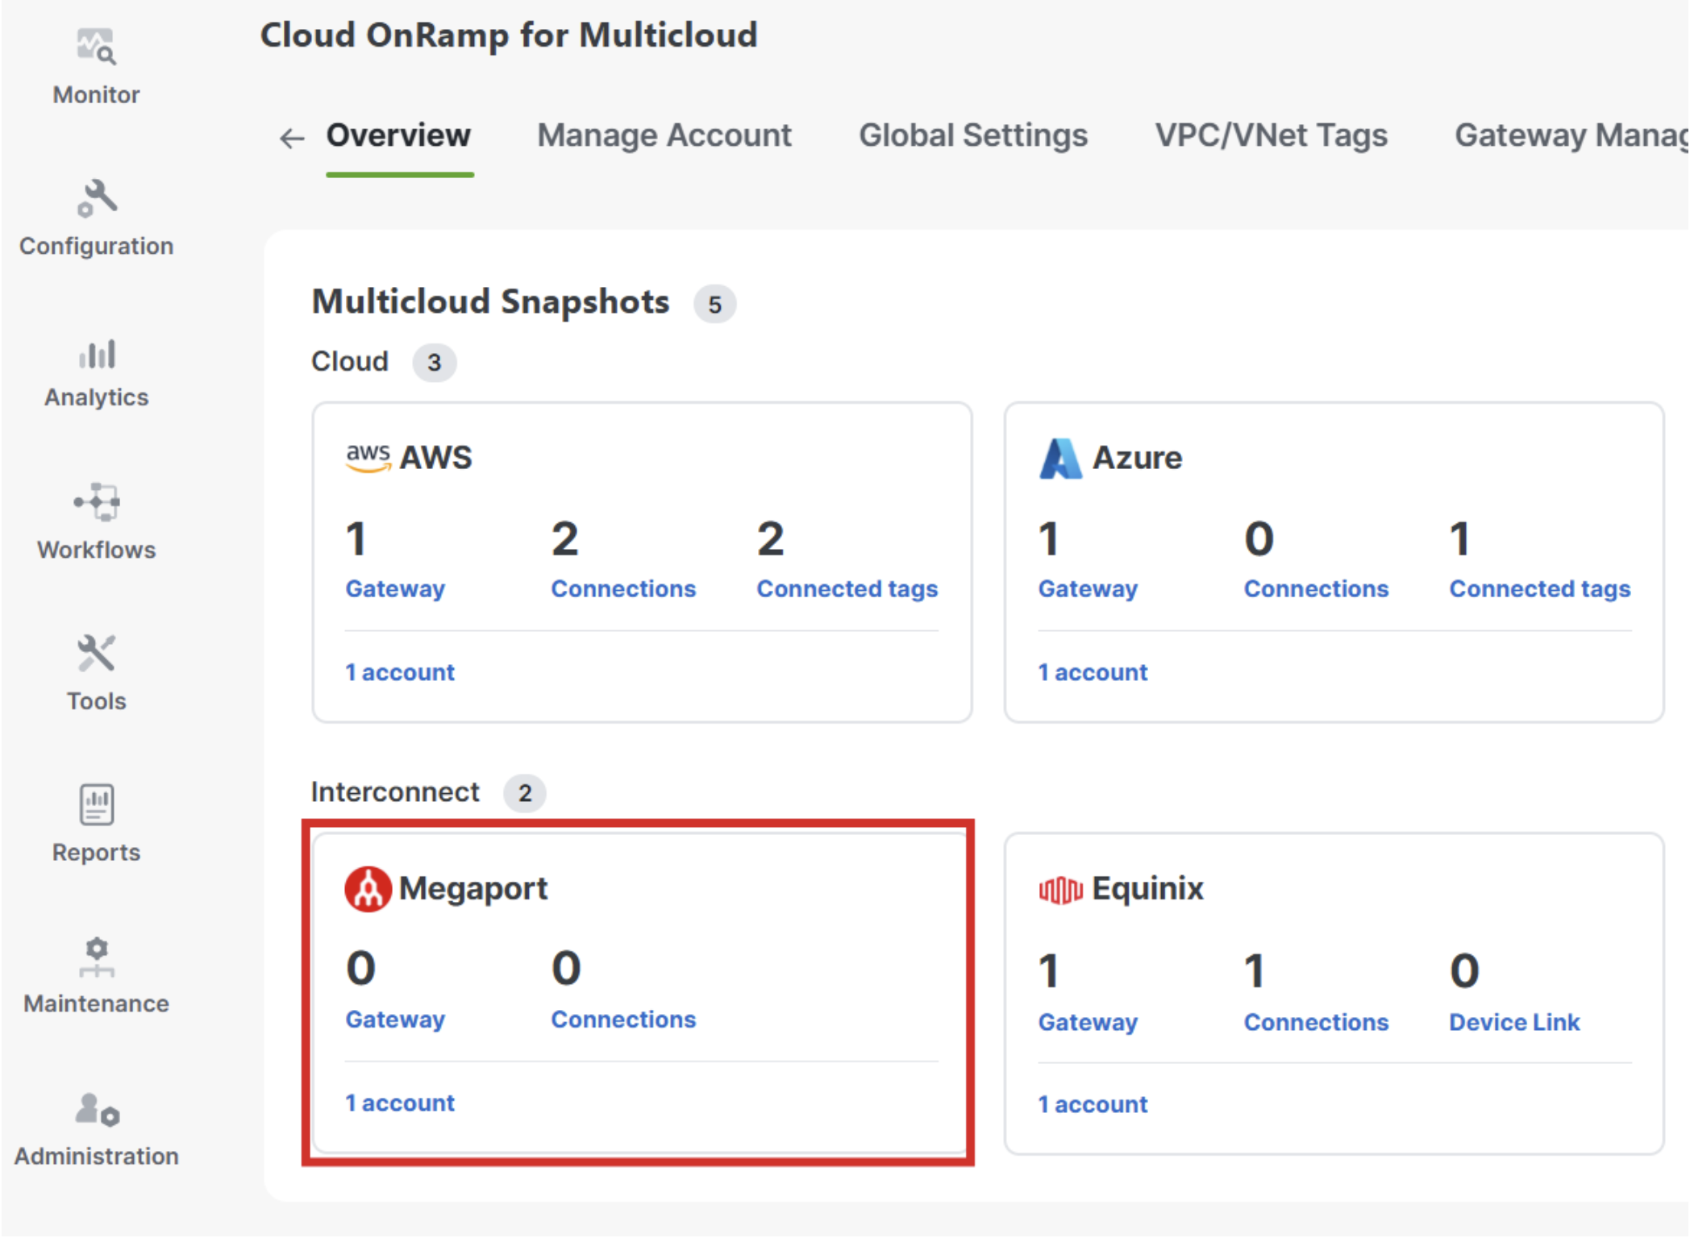Open the AWS Connected tags link
The image size is (1690, 1238).
847,589
